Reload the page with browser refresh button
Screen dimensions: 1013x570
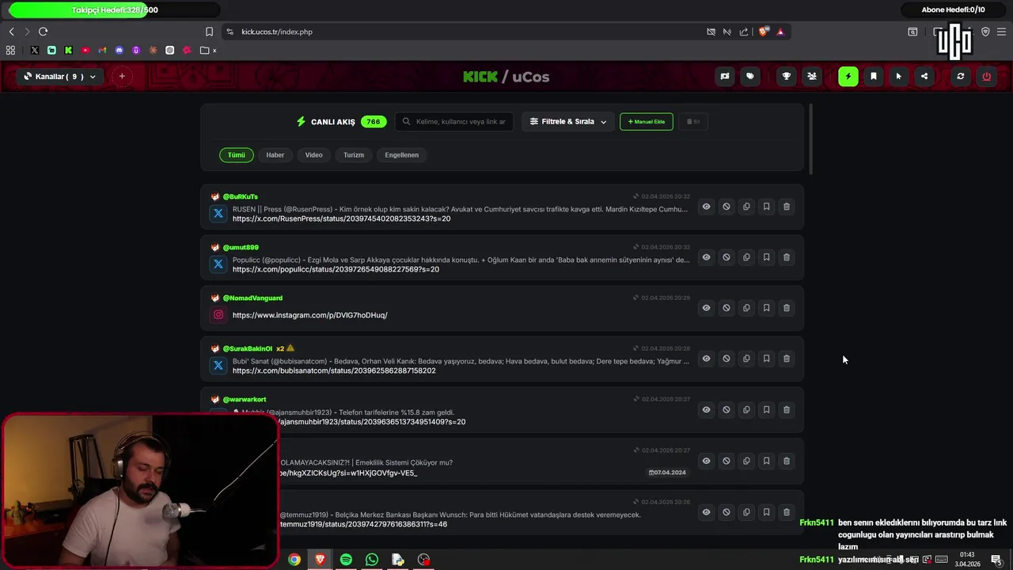click(43, 32)
